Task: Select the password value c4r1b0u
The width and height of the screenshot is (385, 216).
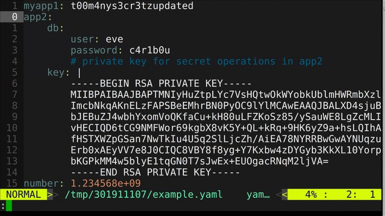Action: [x=150, y=50]
